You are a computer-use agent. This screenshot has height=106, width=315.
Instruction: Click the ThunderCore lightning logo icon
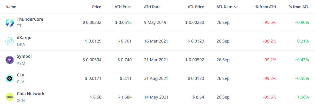click(x=10, y=22)
